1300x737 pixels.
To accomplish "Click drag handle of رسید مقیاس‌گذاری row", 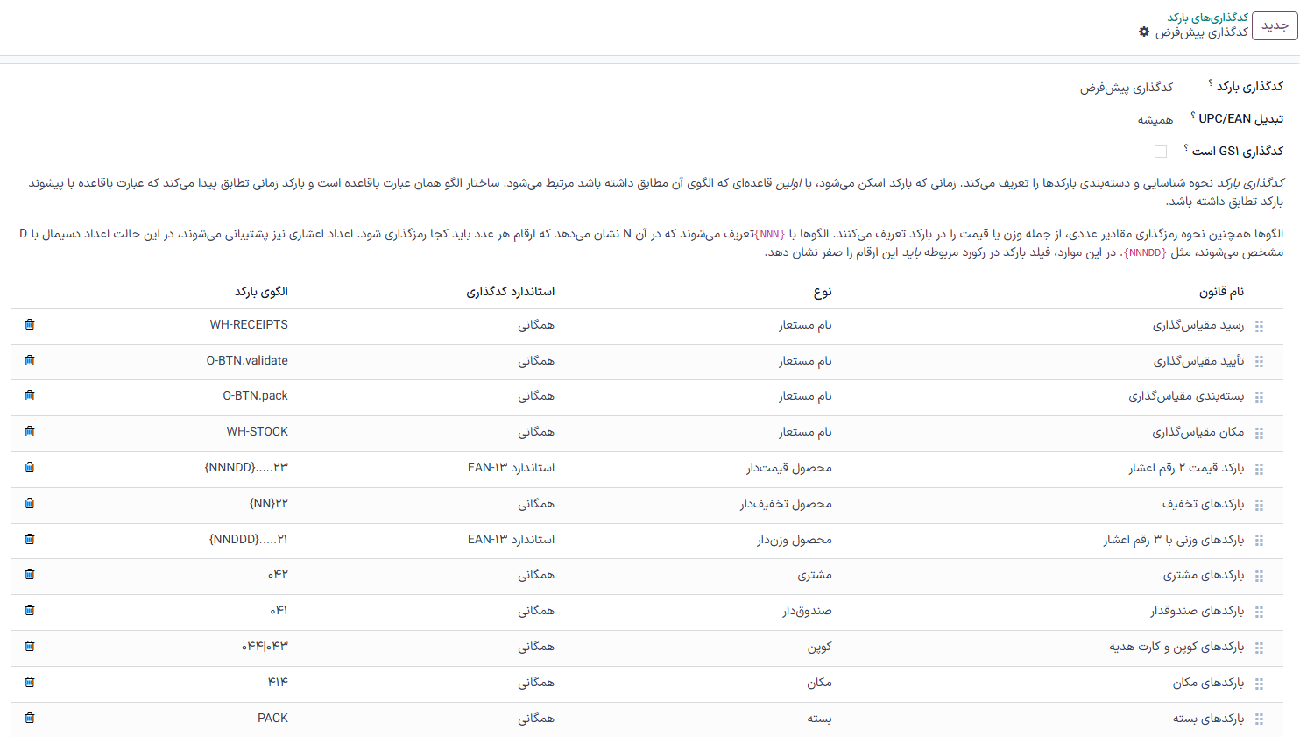I will [x=1259, y=326].
